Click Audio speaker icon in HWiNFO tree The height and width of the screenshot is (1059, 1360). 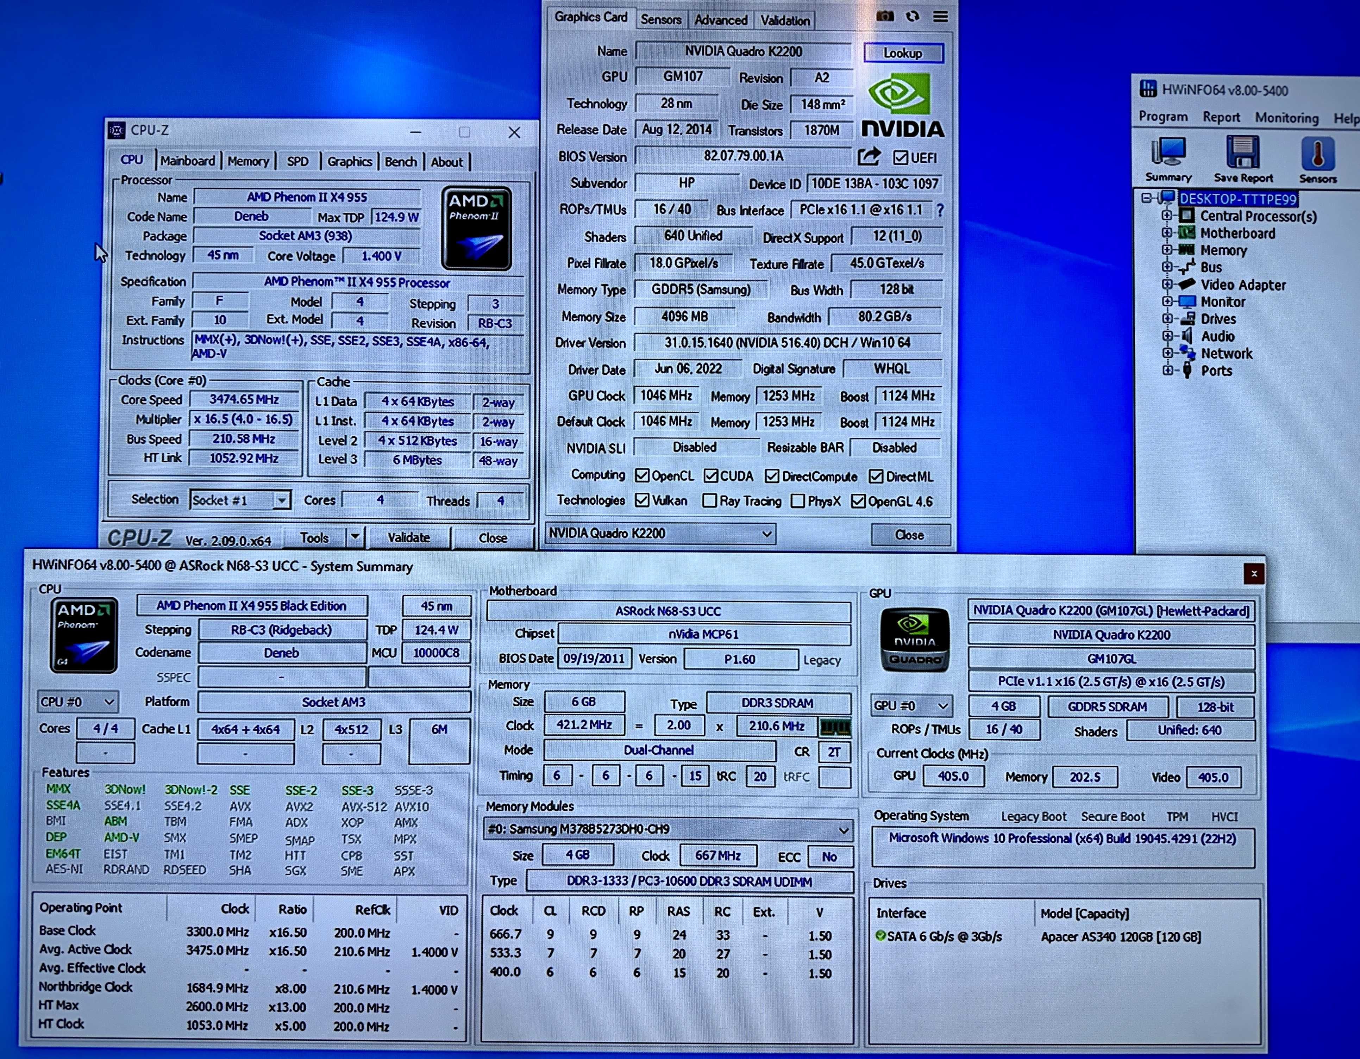click(1187, 336)
